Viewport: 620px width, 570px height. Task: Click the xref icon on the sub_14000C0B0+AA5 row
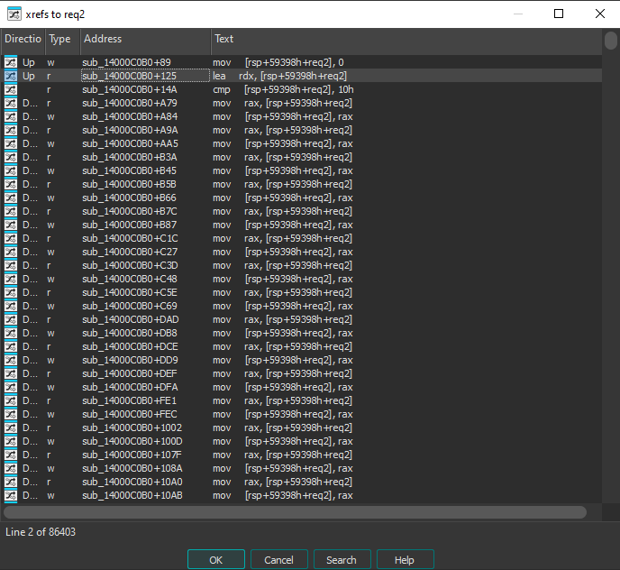(11, 143)
